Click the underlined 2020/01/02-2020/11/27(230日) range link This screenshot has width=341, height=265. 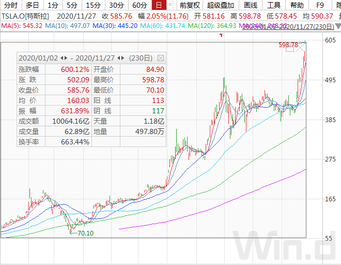[x=288, y=27]
